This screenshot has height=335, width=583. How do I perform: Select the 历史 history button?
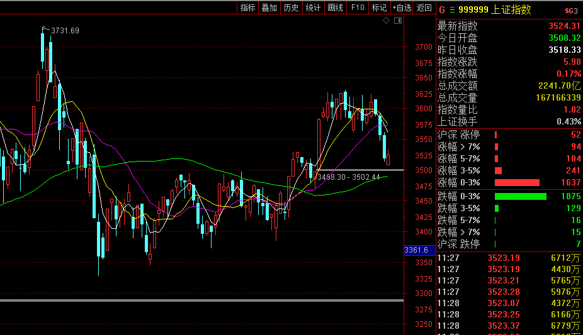tap(291, 8)
